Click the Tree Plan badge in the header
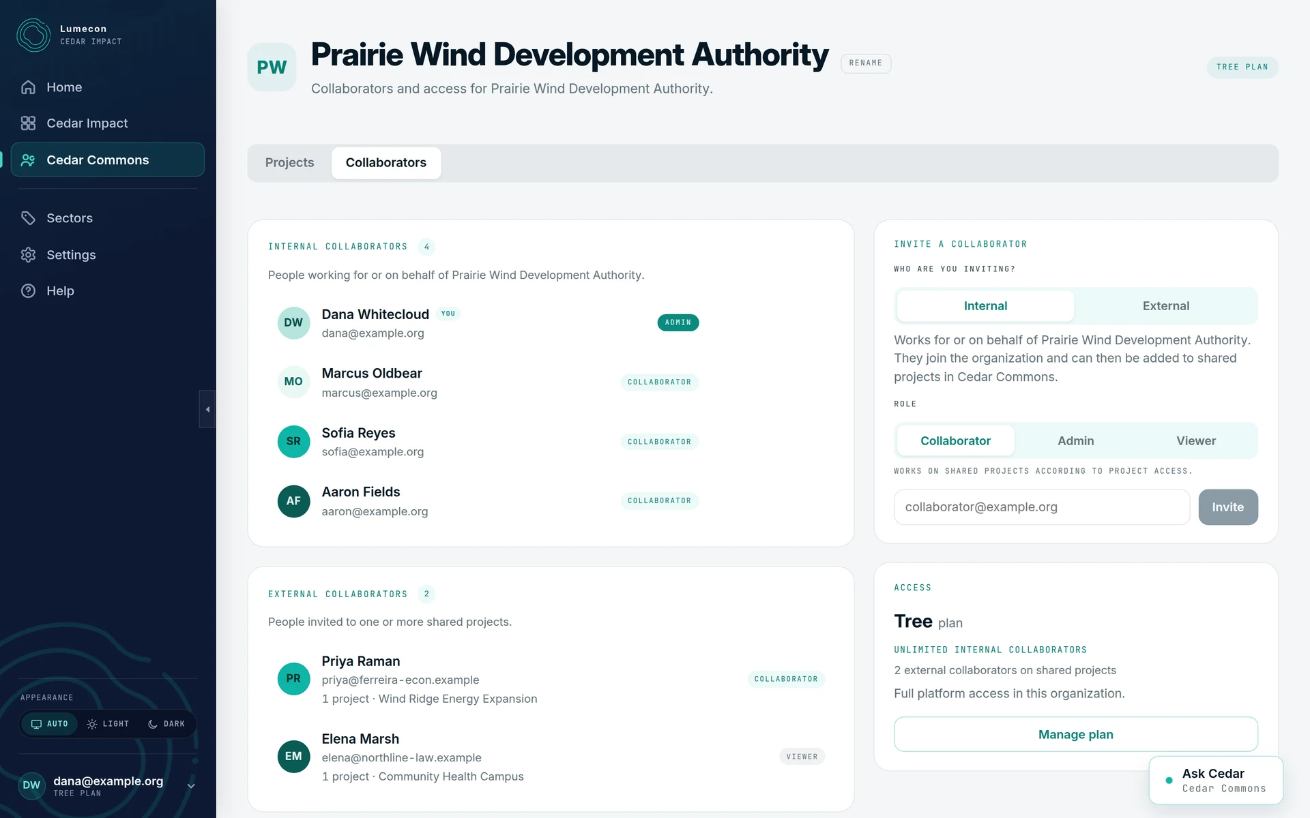Screen dimensions: 1310x818 click(x=1242, y=67)
